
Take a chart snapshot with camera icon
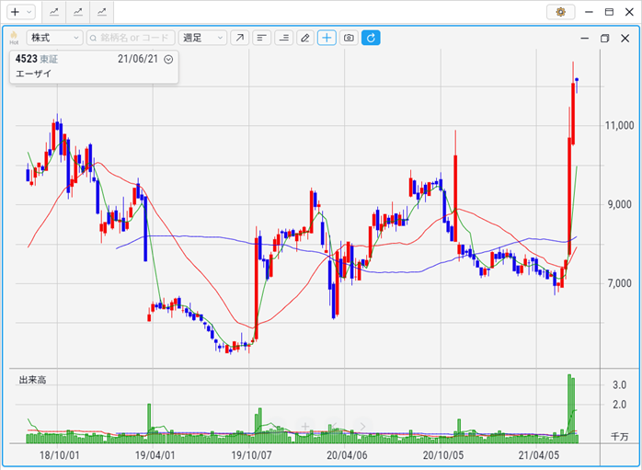349,38
